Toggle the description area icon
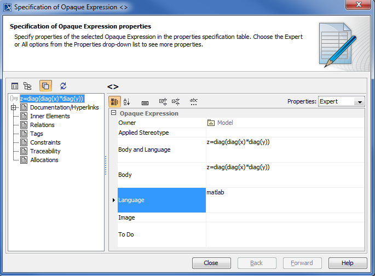The image size is (375, 276). pyautogui.click(x=145, y=103)
